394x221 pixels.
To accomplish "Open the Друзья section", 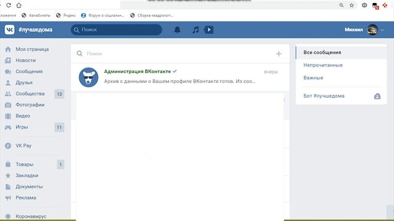I will tap(24, 82).
